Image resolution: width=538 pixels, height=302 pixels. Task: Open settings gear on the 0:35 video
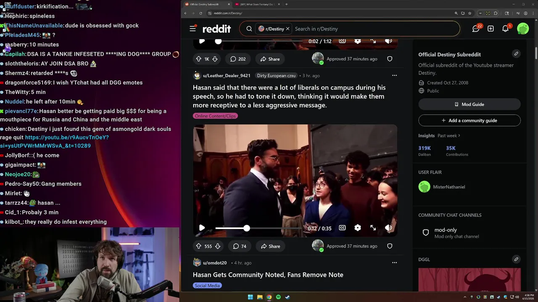point(358,228)
